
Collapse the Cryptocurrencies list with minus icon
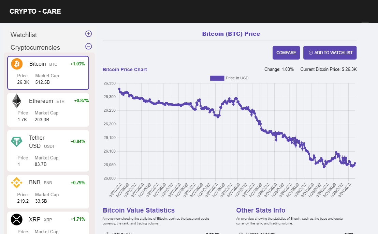[88, 46]
